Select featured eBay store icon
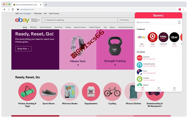Screen dimensions: 188x118 point(142,37)
